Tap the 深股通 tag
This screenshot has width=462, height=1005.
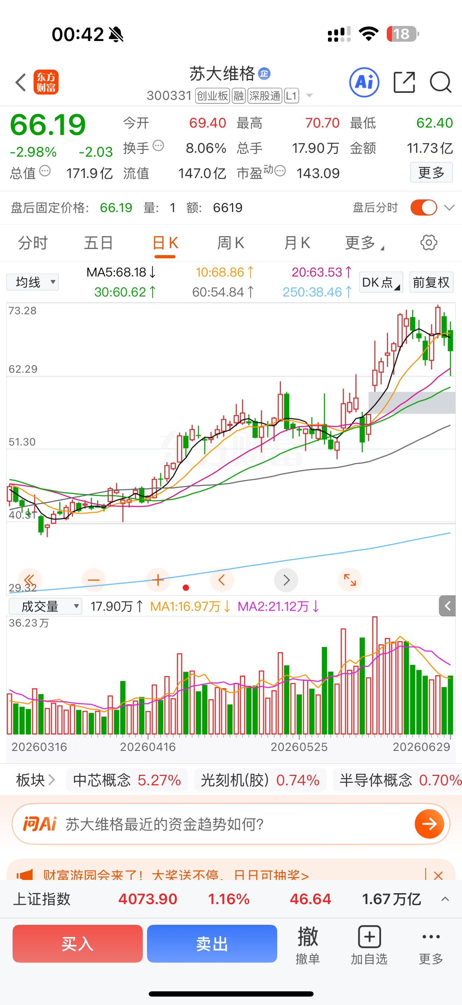[265, 96]
